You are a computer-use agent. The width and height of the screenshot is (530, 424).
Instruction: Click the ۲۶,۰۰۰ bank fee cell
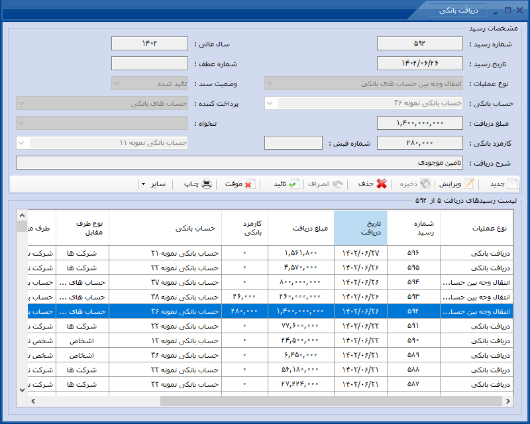click(245, 297)
